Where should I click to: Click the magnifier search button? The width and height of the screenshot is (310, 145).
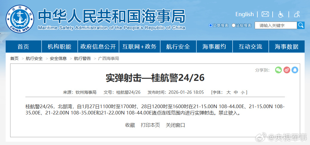coord(301,25)
